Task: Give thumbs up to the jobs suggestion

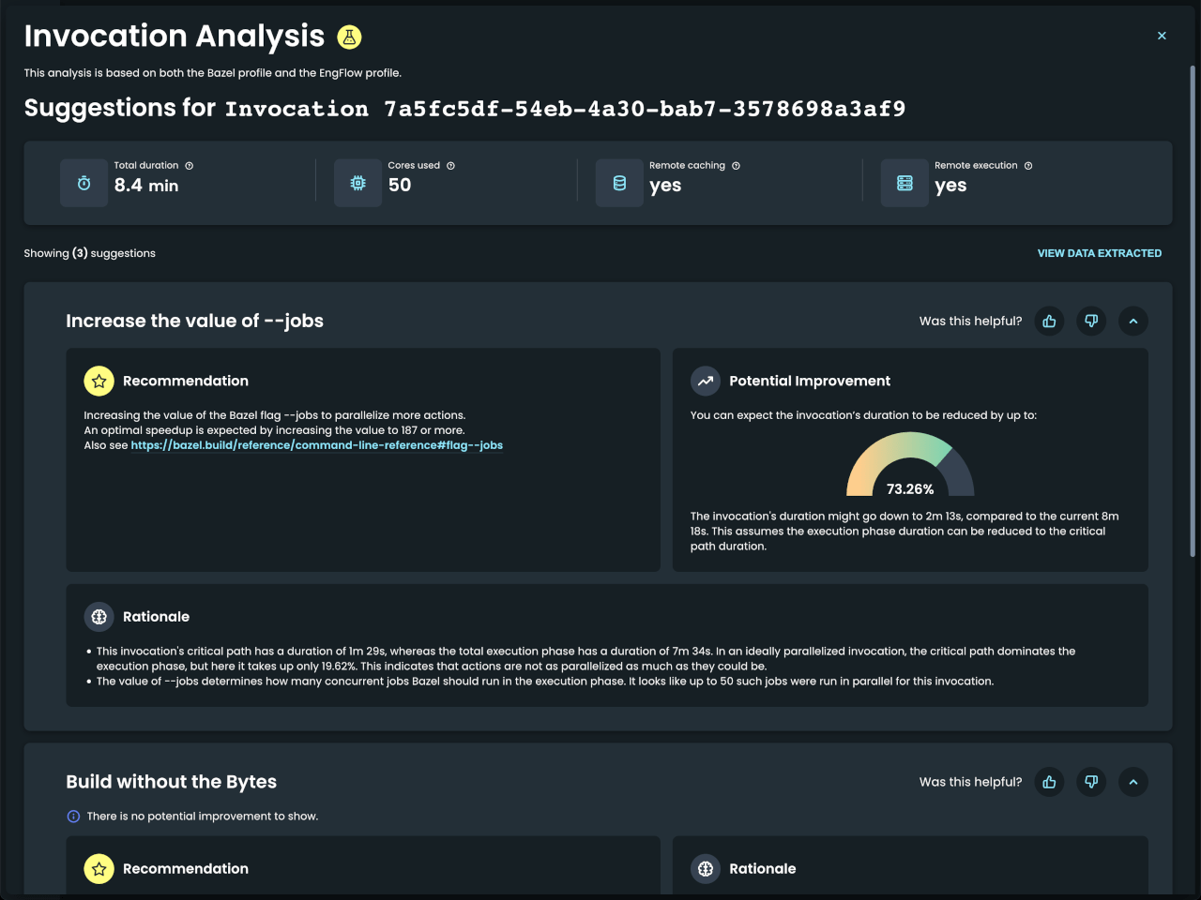Action: pyautogui.click(x=1049, y=321)
